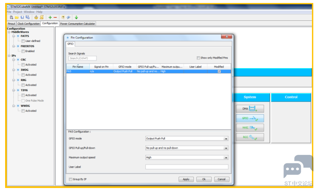The image size is (317, 190).
Task: Click the Generate Code gear icon
Action: (x=36, y=17)
